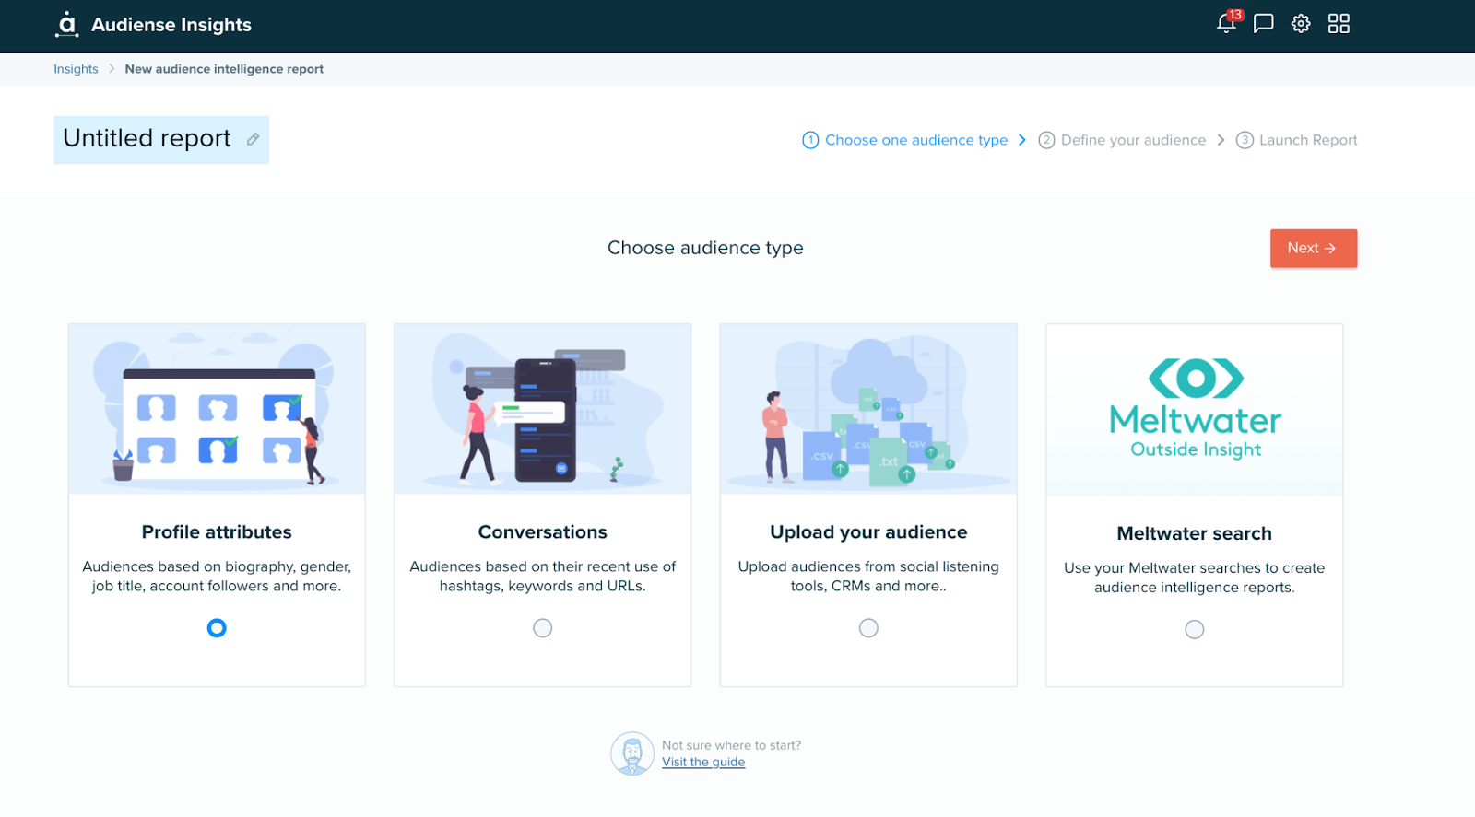Go to step 1 Choose one audience type
Screen dimensions: 1475x817
coord(905,140)
